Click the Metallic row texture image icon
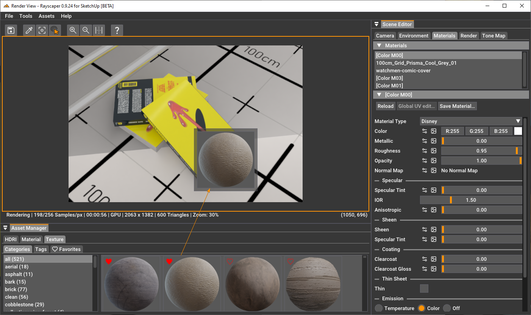Viewport: 531px width, 315px height. (x=434, y=141)
